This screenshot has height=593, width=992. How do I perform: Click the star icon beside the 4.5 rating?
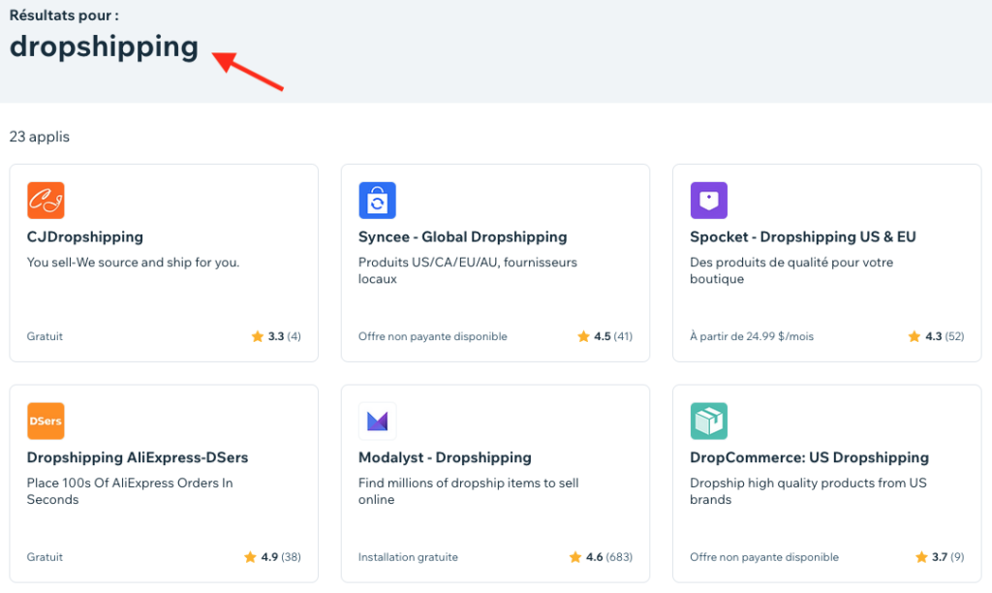pos(583,336)
